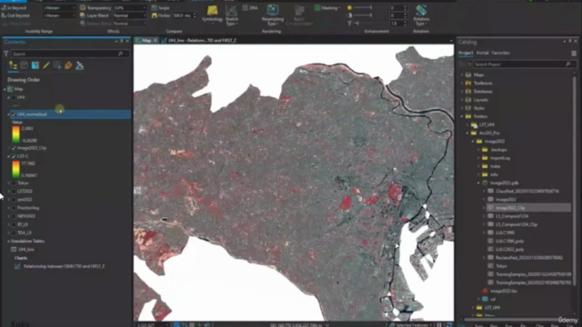
Task: Open the Transparency percentage dropdown
Action: pos(129,8)
